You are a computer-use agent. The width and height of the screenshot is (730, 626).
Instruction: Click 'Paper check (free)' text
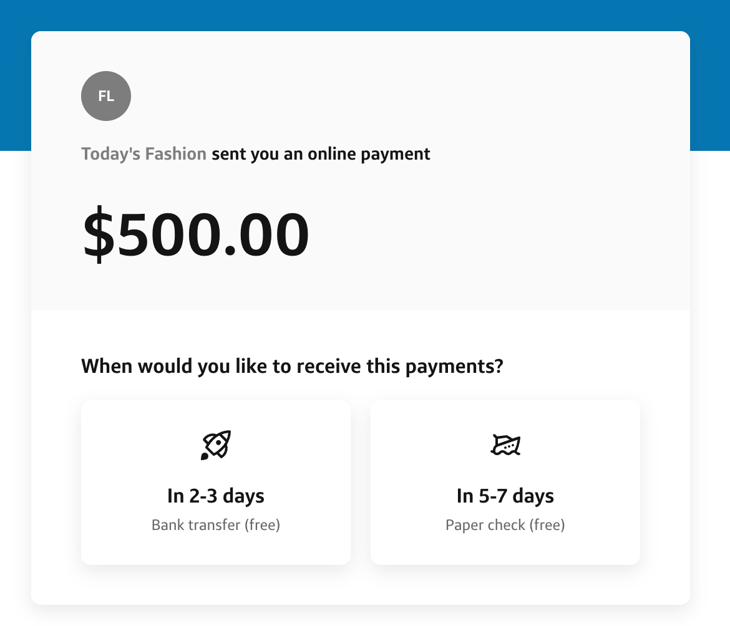[505, 524]
